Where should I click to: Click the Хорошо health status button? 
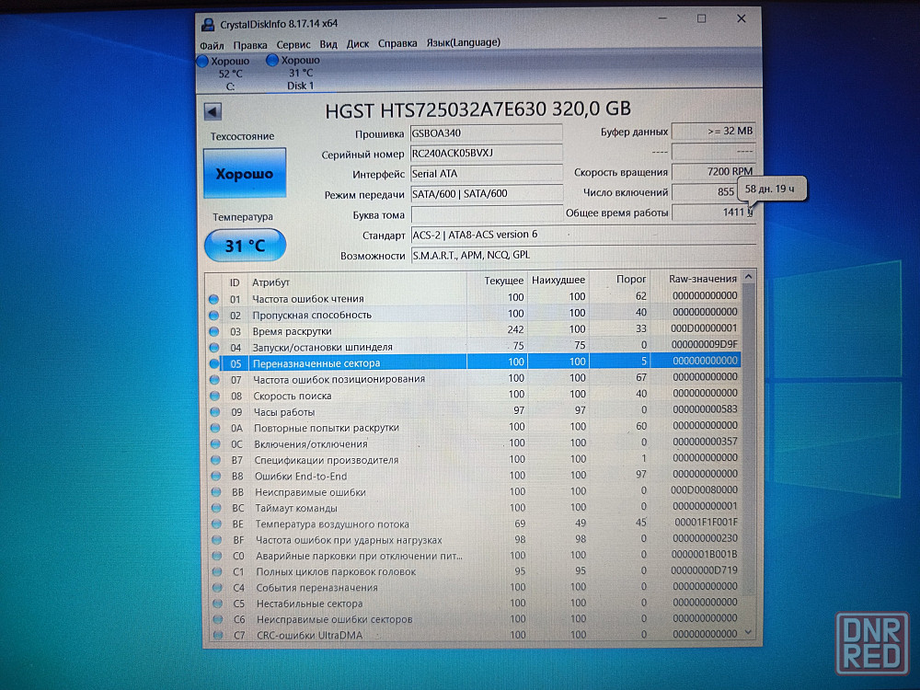pyautogui.click(x=244, y=174)
